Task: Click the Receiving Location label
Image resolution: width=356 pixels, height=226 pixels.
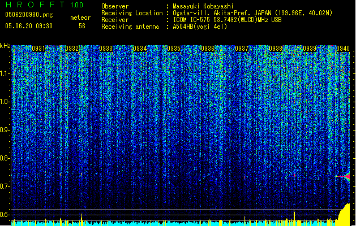Action: 132,13
